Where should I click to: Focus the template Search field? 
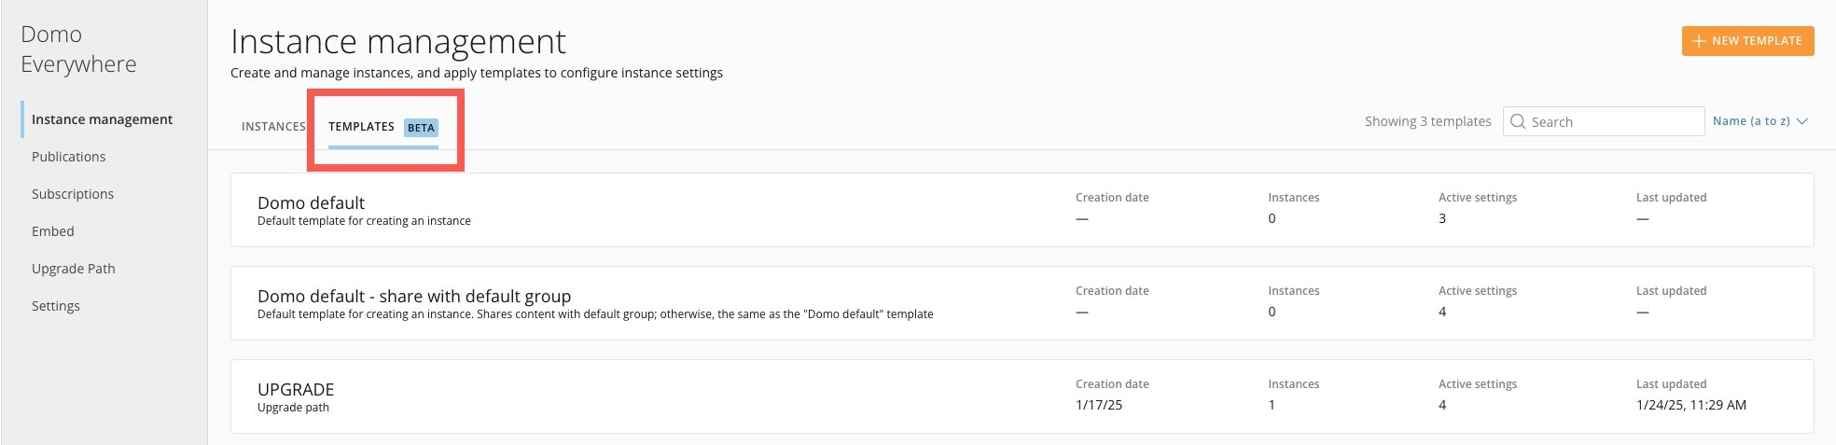coord(1614,122)
